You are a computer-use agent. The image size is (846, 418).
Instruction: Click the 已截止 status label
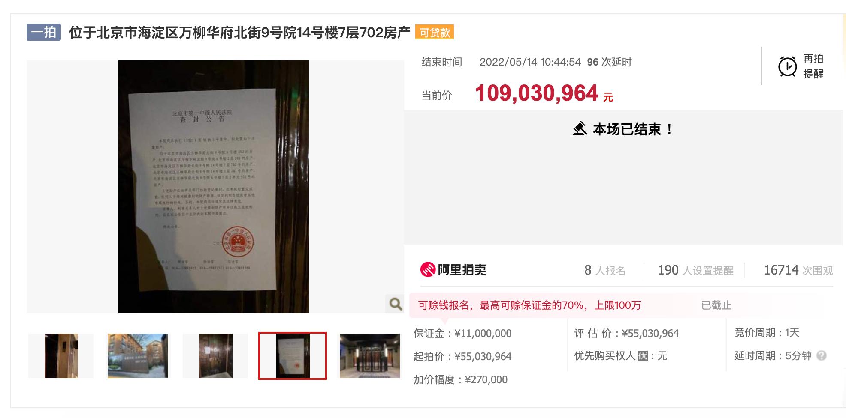click(716, 305)
